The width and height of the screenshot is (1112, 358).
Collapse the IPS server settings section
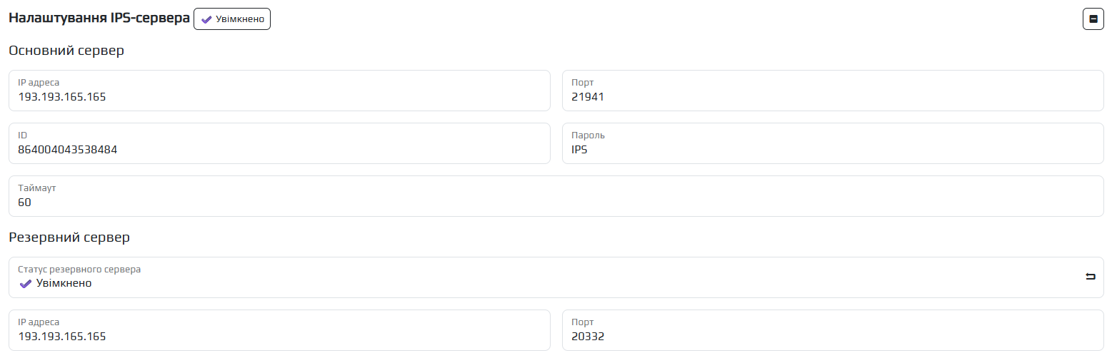[1093, 19]
